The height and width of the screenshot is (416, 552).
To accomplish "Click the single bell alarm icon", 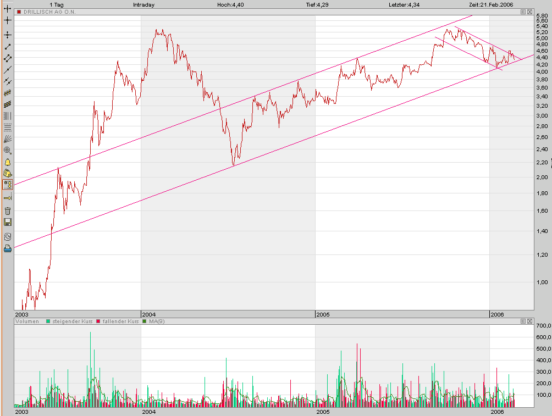I will pyautogui.click(x=7, y=162).
